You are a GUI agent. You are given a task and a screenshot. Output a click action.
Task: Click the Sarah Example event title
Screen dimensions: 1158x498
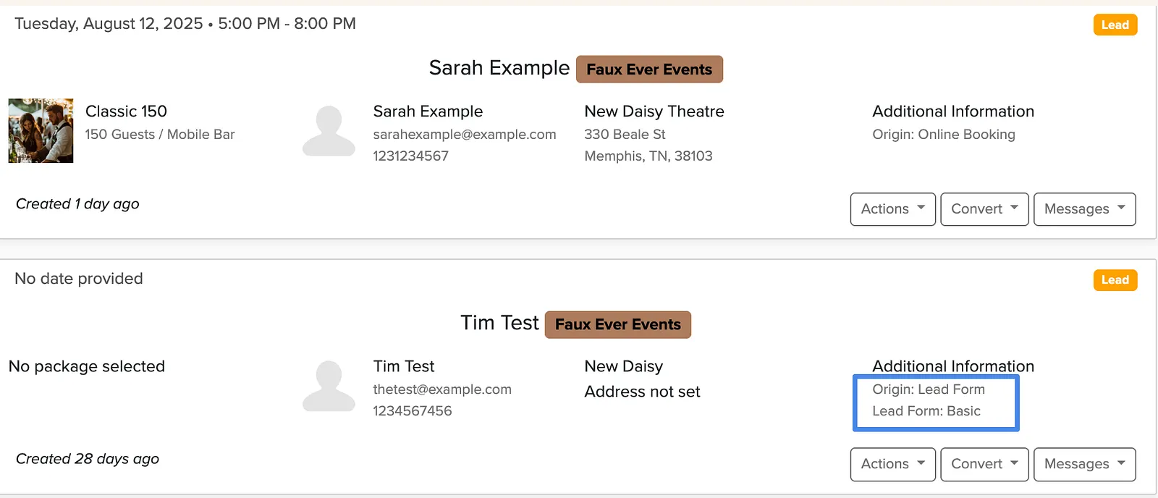tap(499, 68)
